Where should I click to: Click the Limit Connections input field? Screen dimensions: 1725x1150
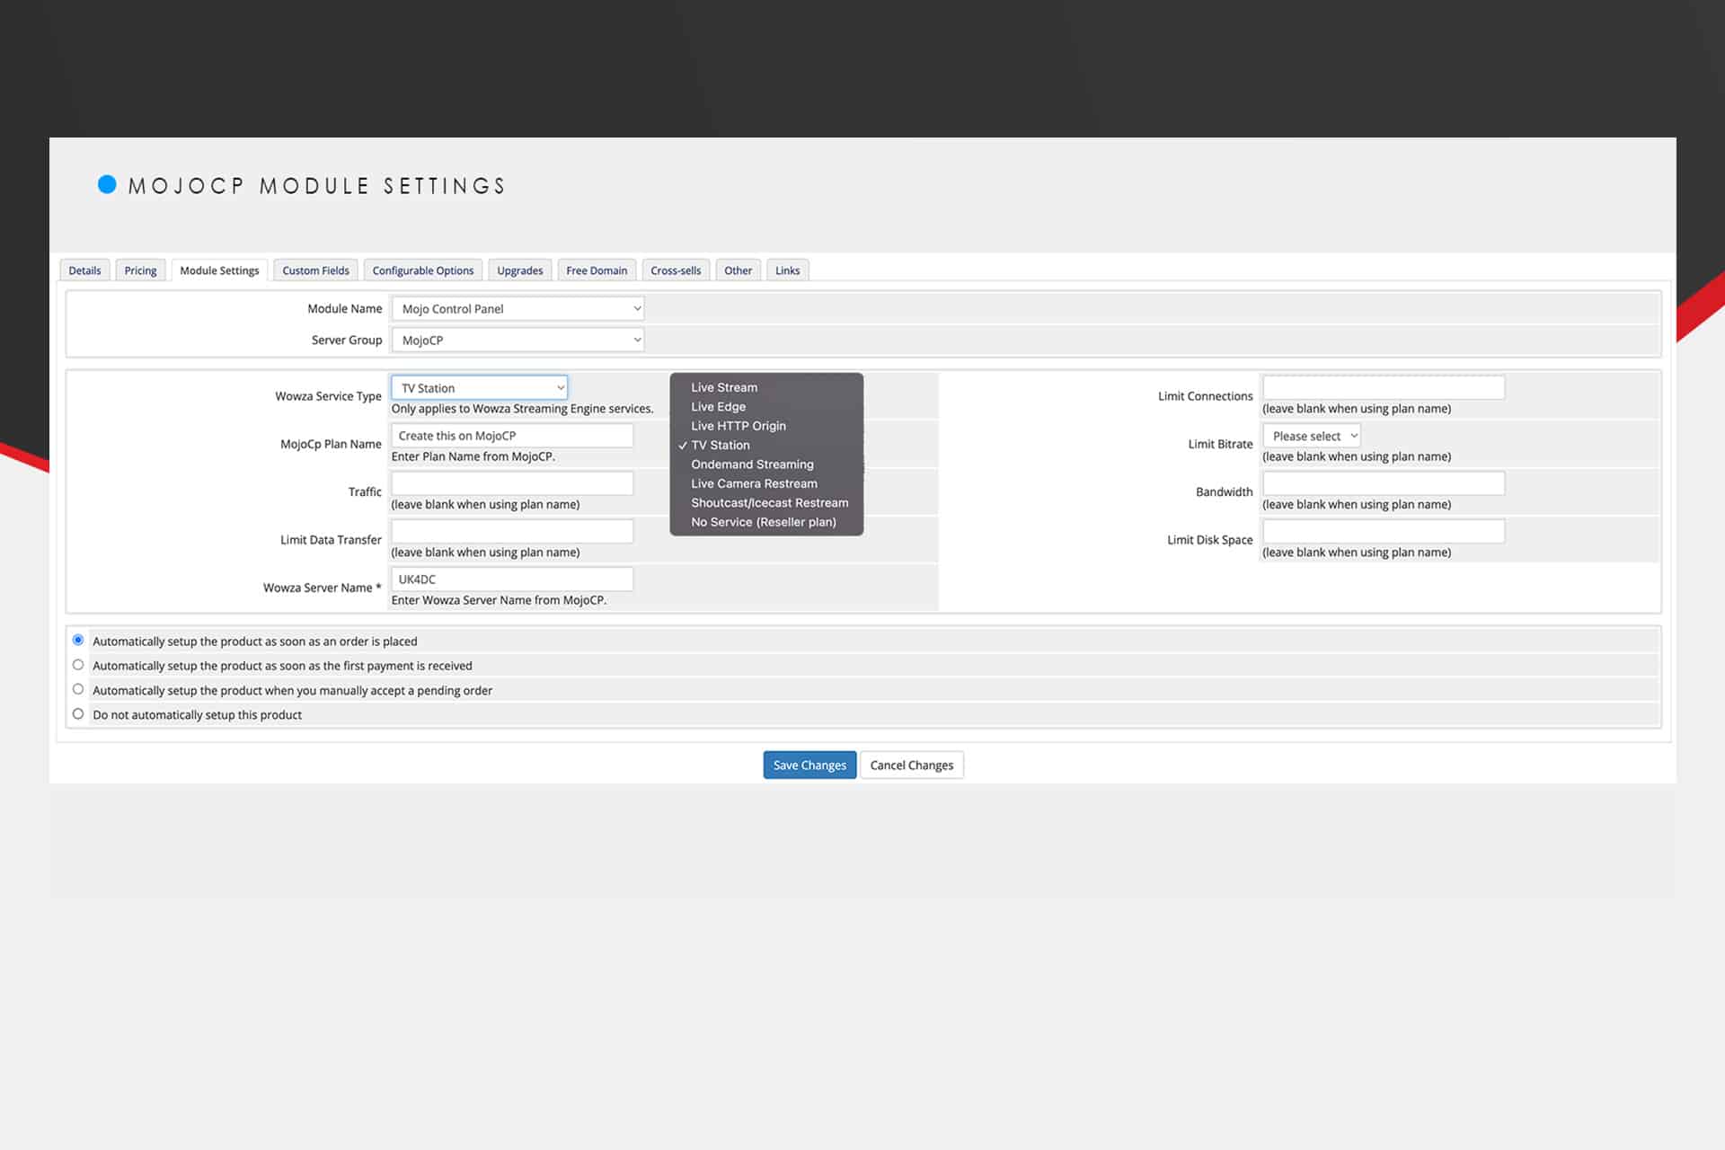[x=1384, y=388]
